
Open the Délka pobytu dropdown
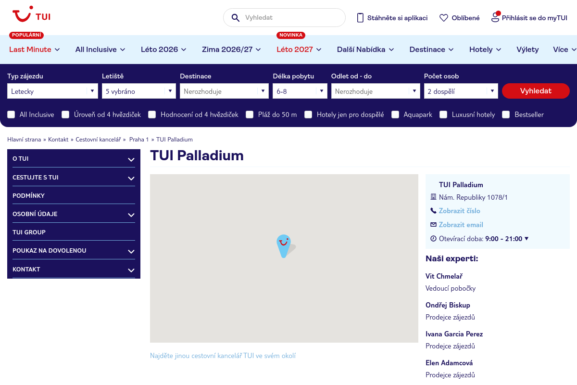pos(300,91)
